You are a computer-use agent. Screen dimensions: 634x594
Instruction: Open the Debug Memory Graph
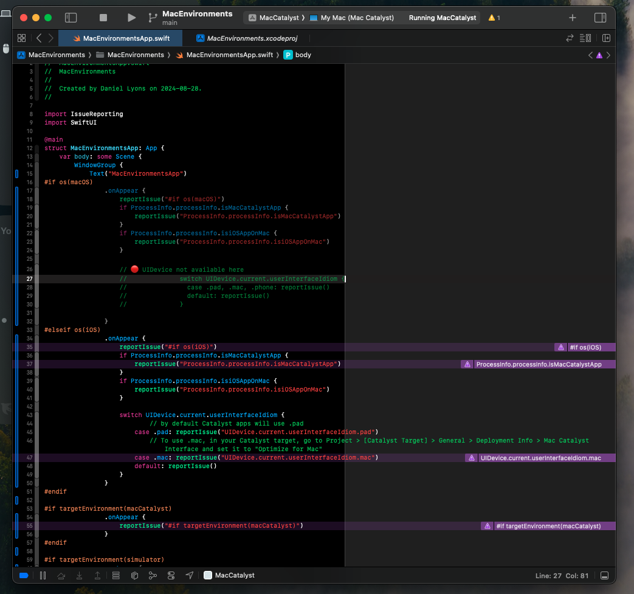coord(153,575)
